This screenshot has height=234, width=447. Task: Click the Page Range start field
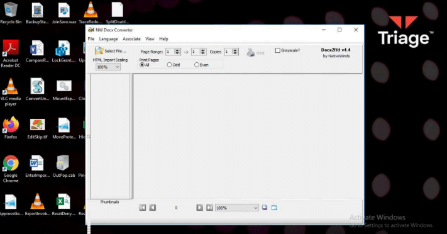(x=170, y=52)
